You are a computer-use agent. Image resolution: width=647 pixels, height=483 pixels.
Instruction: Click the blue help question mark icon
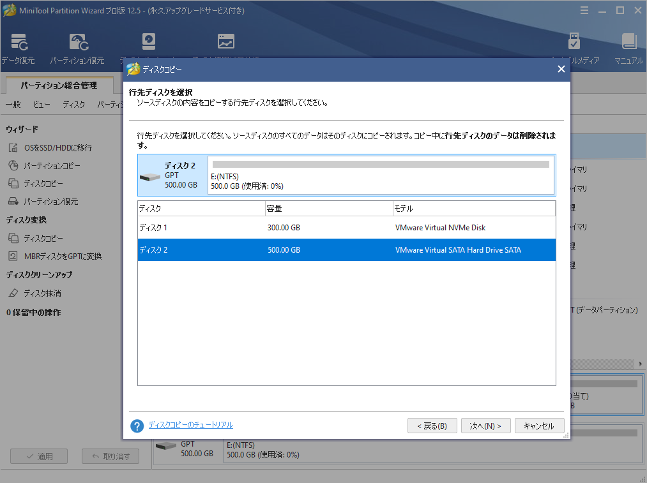point(137,426)
